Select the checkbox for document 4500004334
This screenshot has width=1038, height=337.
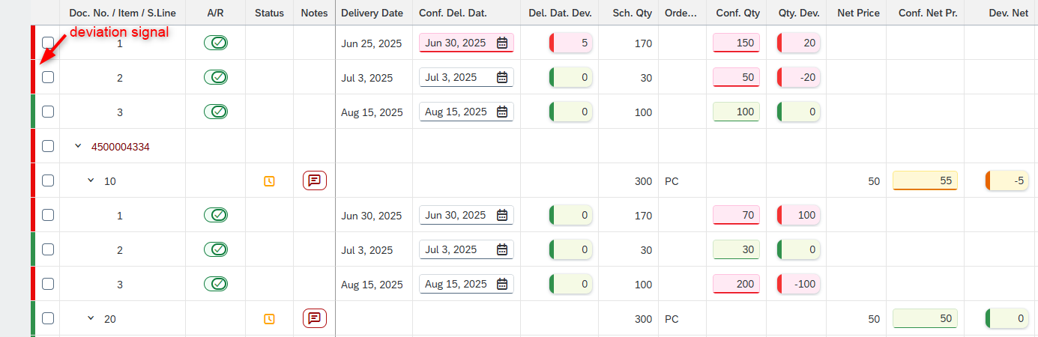point(48,146)
